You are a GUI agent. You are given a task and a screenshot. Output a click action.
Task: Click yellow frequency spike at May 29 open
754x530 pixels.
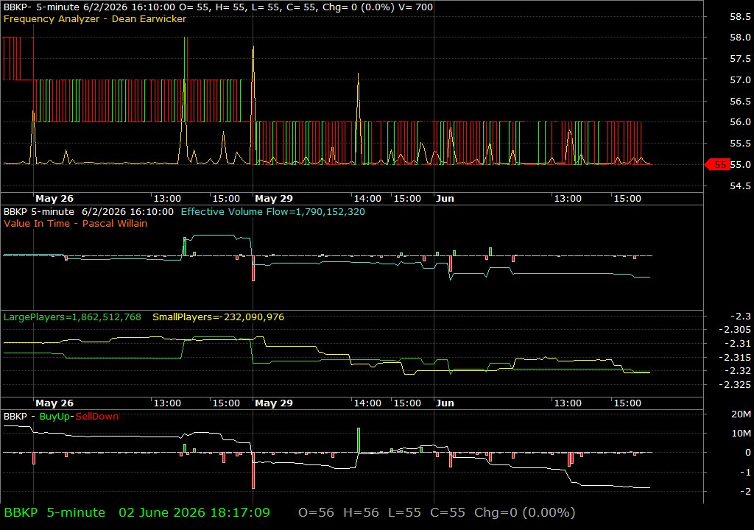click(253, 105)
